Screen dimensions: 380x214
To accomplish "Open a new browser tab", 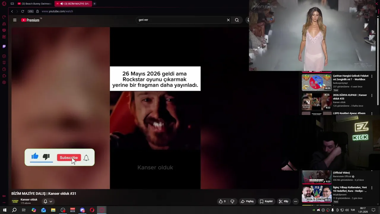I will pyautogui.click(x=94, y=4).
